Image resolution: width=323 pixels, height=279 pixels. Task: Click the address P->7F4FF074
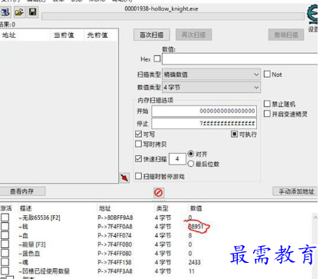114,236
